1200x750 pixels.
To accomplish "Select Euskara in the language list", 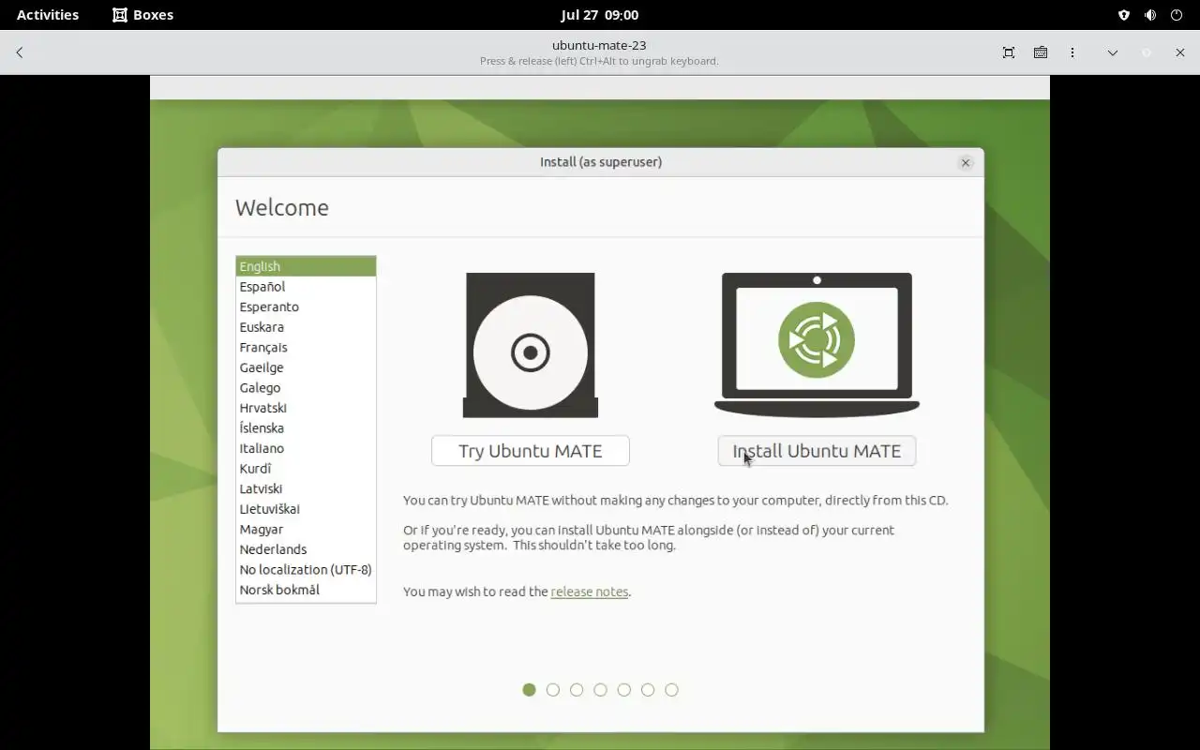I will (306, 327).
